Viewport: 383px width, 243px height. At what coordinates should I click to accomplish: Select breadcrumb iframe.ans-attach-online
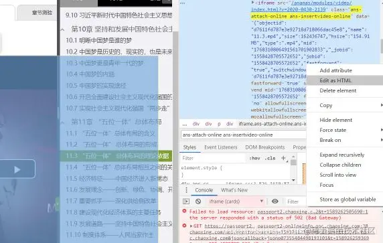coord(273,124)
